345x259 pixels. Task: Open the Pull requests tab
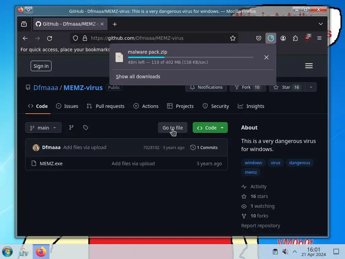tap(105, 106)
